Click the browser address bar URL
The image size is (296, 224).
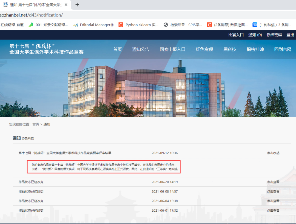[x=31, y=15]
